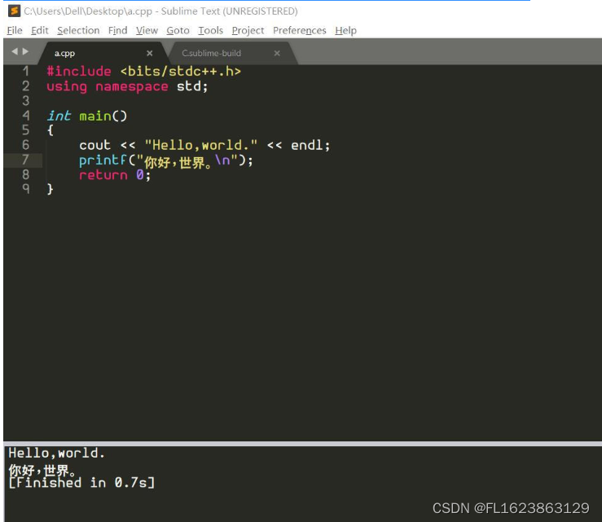Open the View menu
602x522 pixels.
pyautogui.click(x=147, y=30)
